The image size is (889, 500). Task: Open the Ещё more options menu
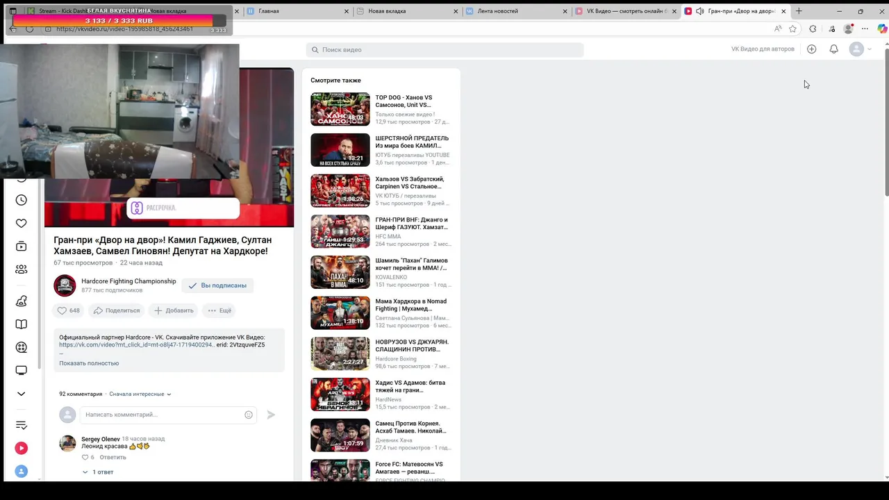coord(219,310)
